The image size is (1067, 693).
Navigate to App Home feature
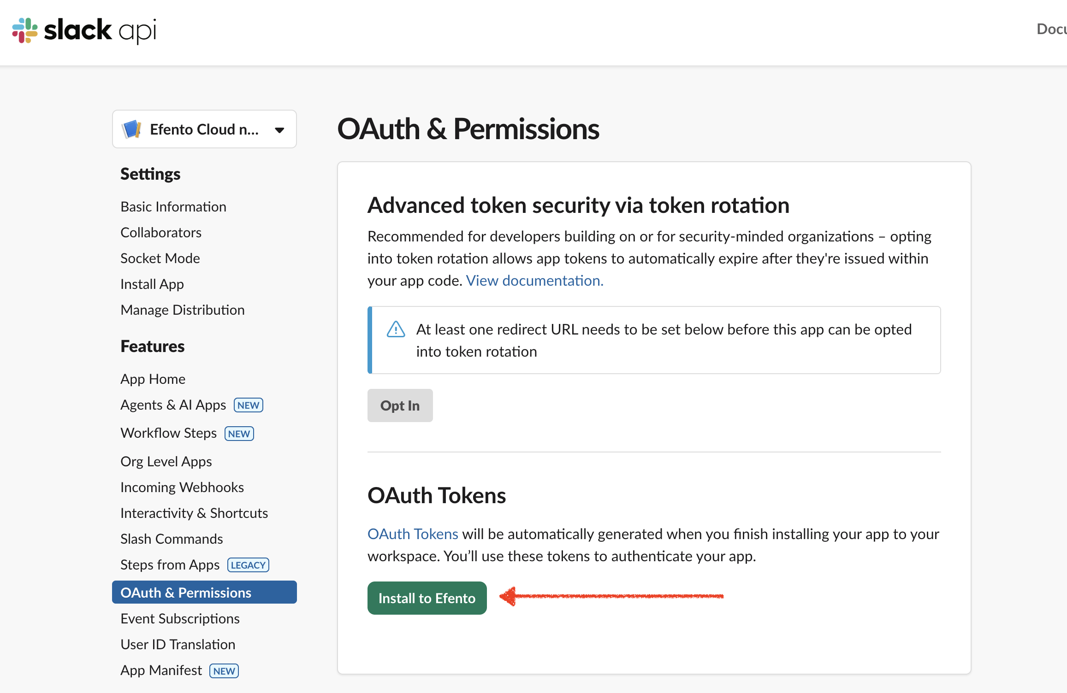tap(153, 379)
